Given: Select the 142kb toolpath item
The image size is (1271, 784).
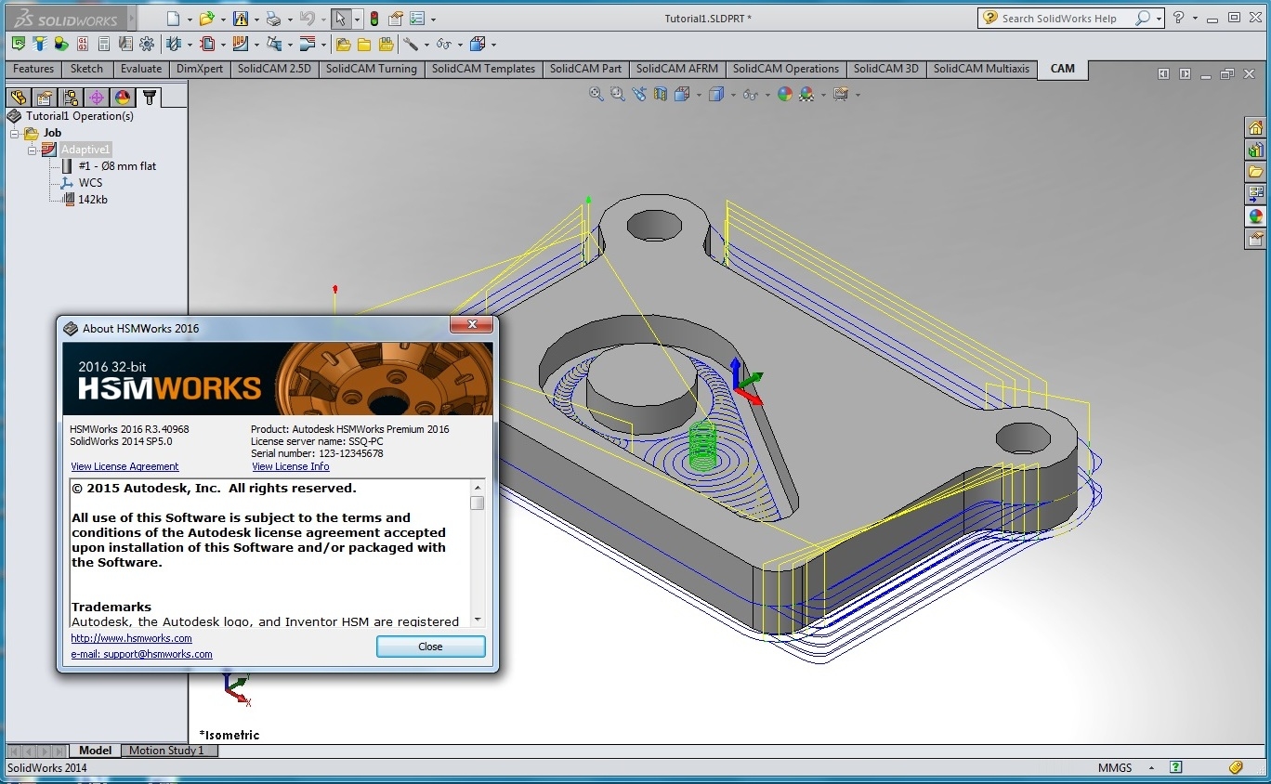Looking at the screenshot, I should [x=93, y=200].
